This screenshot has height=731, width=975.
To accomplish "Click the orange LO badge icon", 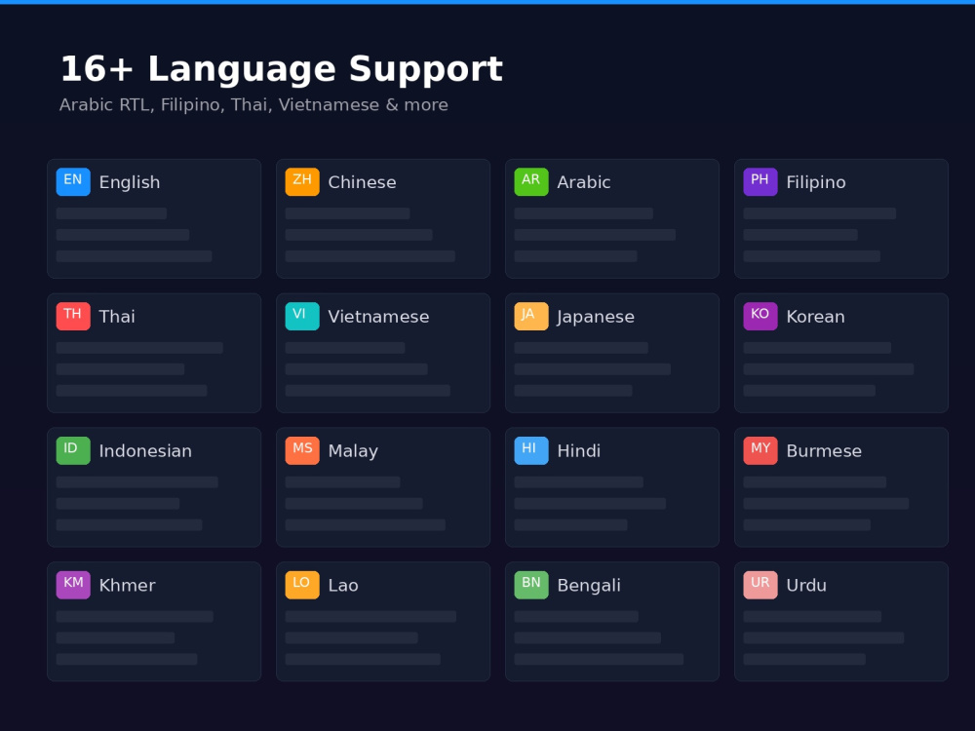I will tap(302, 585).
